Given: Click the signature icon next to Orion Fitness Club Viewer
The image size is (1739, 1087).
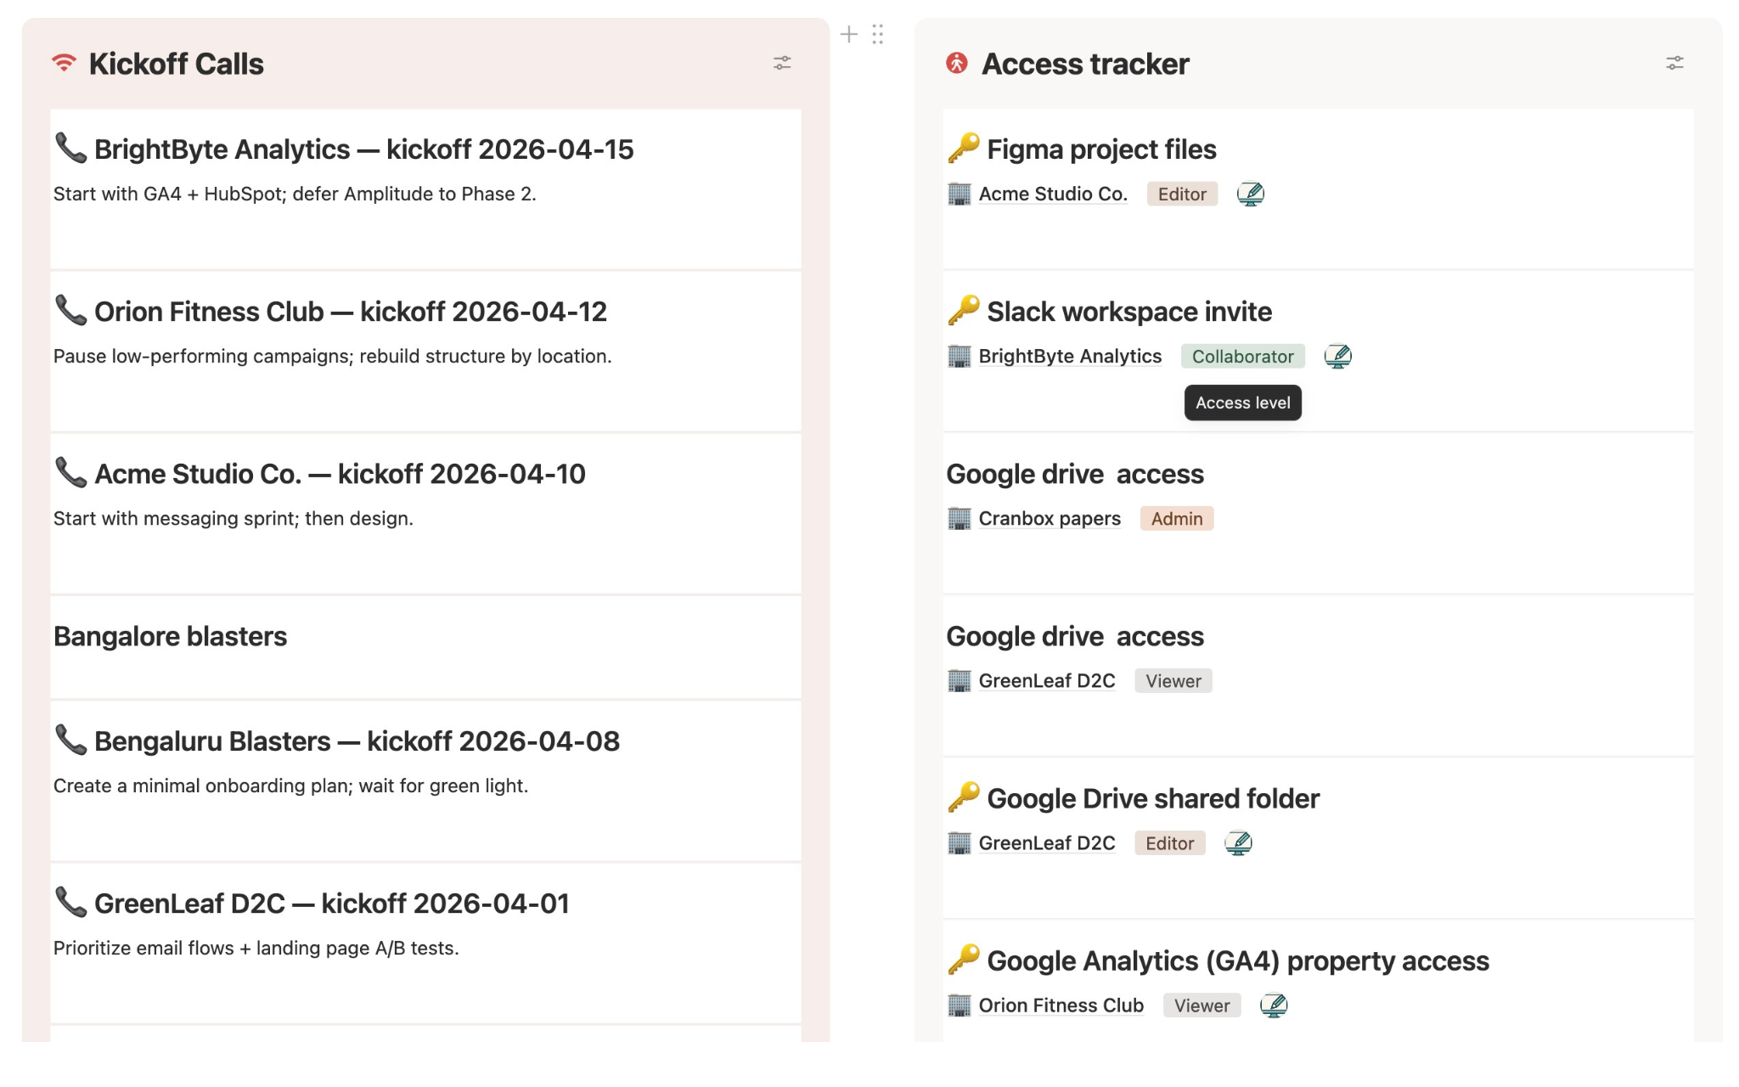Looking at the screenshot, I should [x=1273, y=1005].
